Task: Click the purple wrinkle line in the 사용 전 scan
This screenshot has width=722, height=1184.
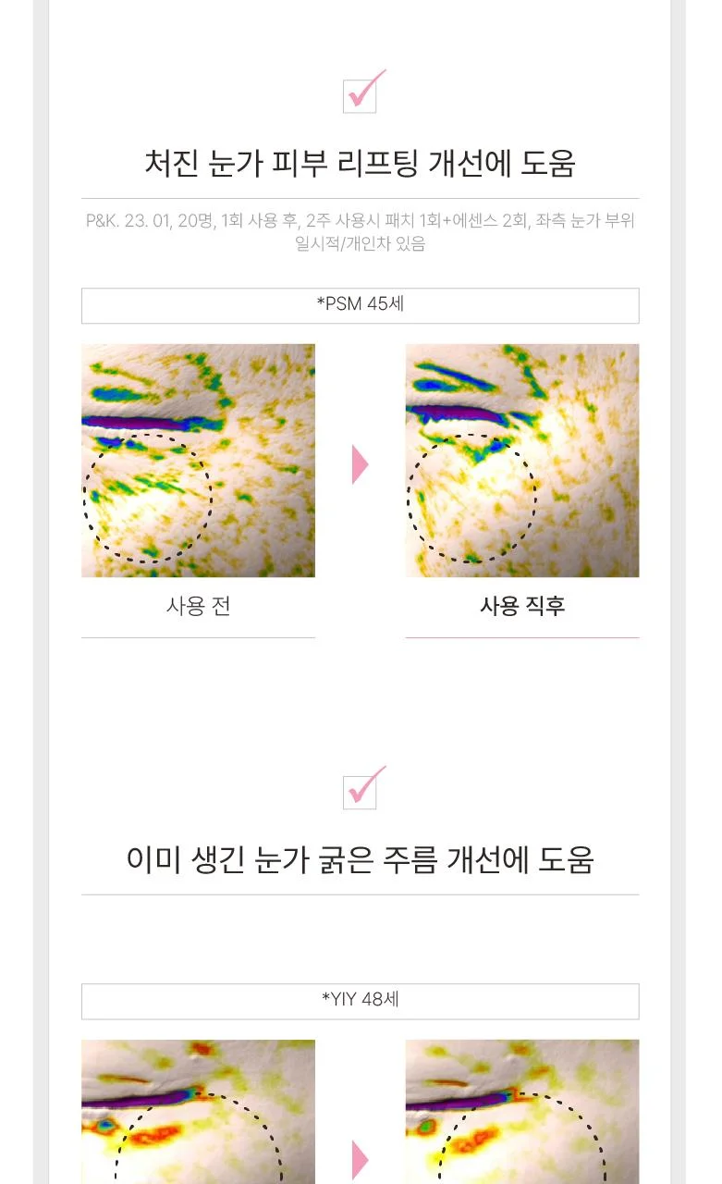Action: [x=153, y=422]
